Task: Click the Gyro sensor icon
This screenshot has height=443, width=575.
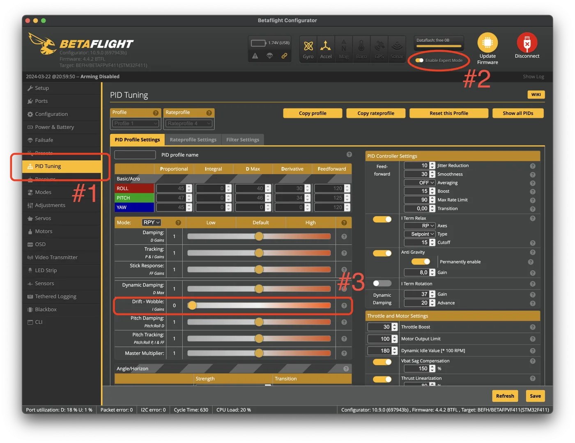Action: click(308, 46)
